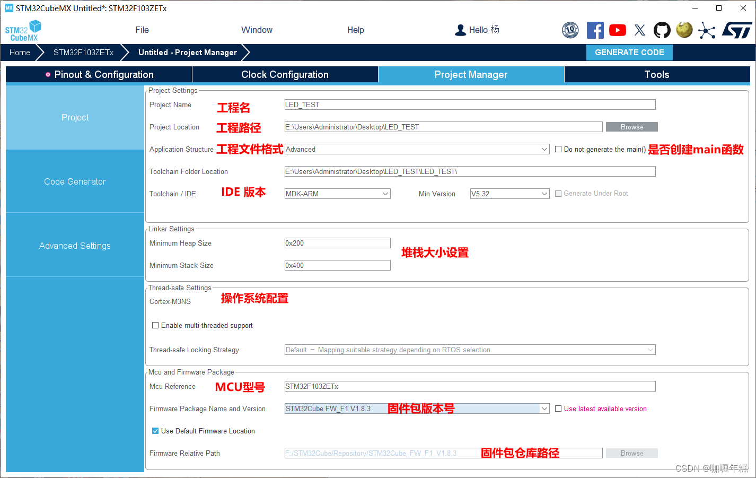Switch to Project Manager tab
This screenshot has height=478, width=756.
(471, 75)
